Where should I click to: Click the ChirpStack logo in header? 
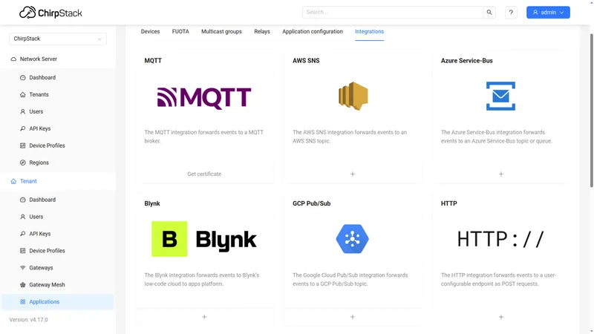pyautogui.click(x=50, y=13)
